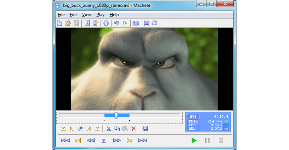Open the Help menu
Image resolution: width=289 pixels, height=150 pixels.
coord(114,15)
